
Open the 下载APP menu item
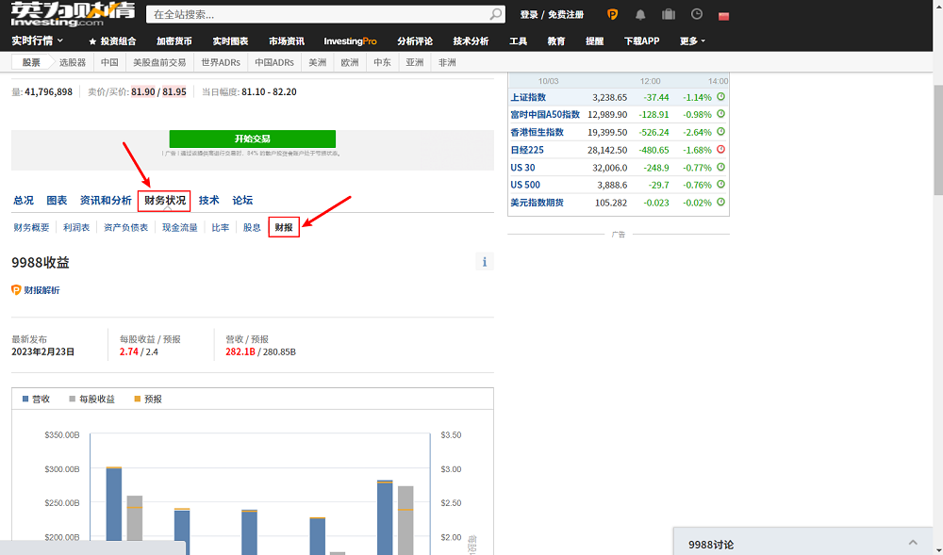(x=641, y=41)
